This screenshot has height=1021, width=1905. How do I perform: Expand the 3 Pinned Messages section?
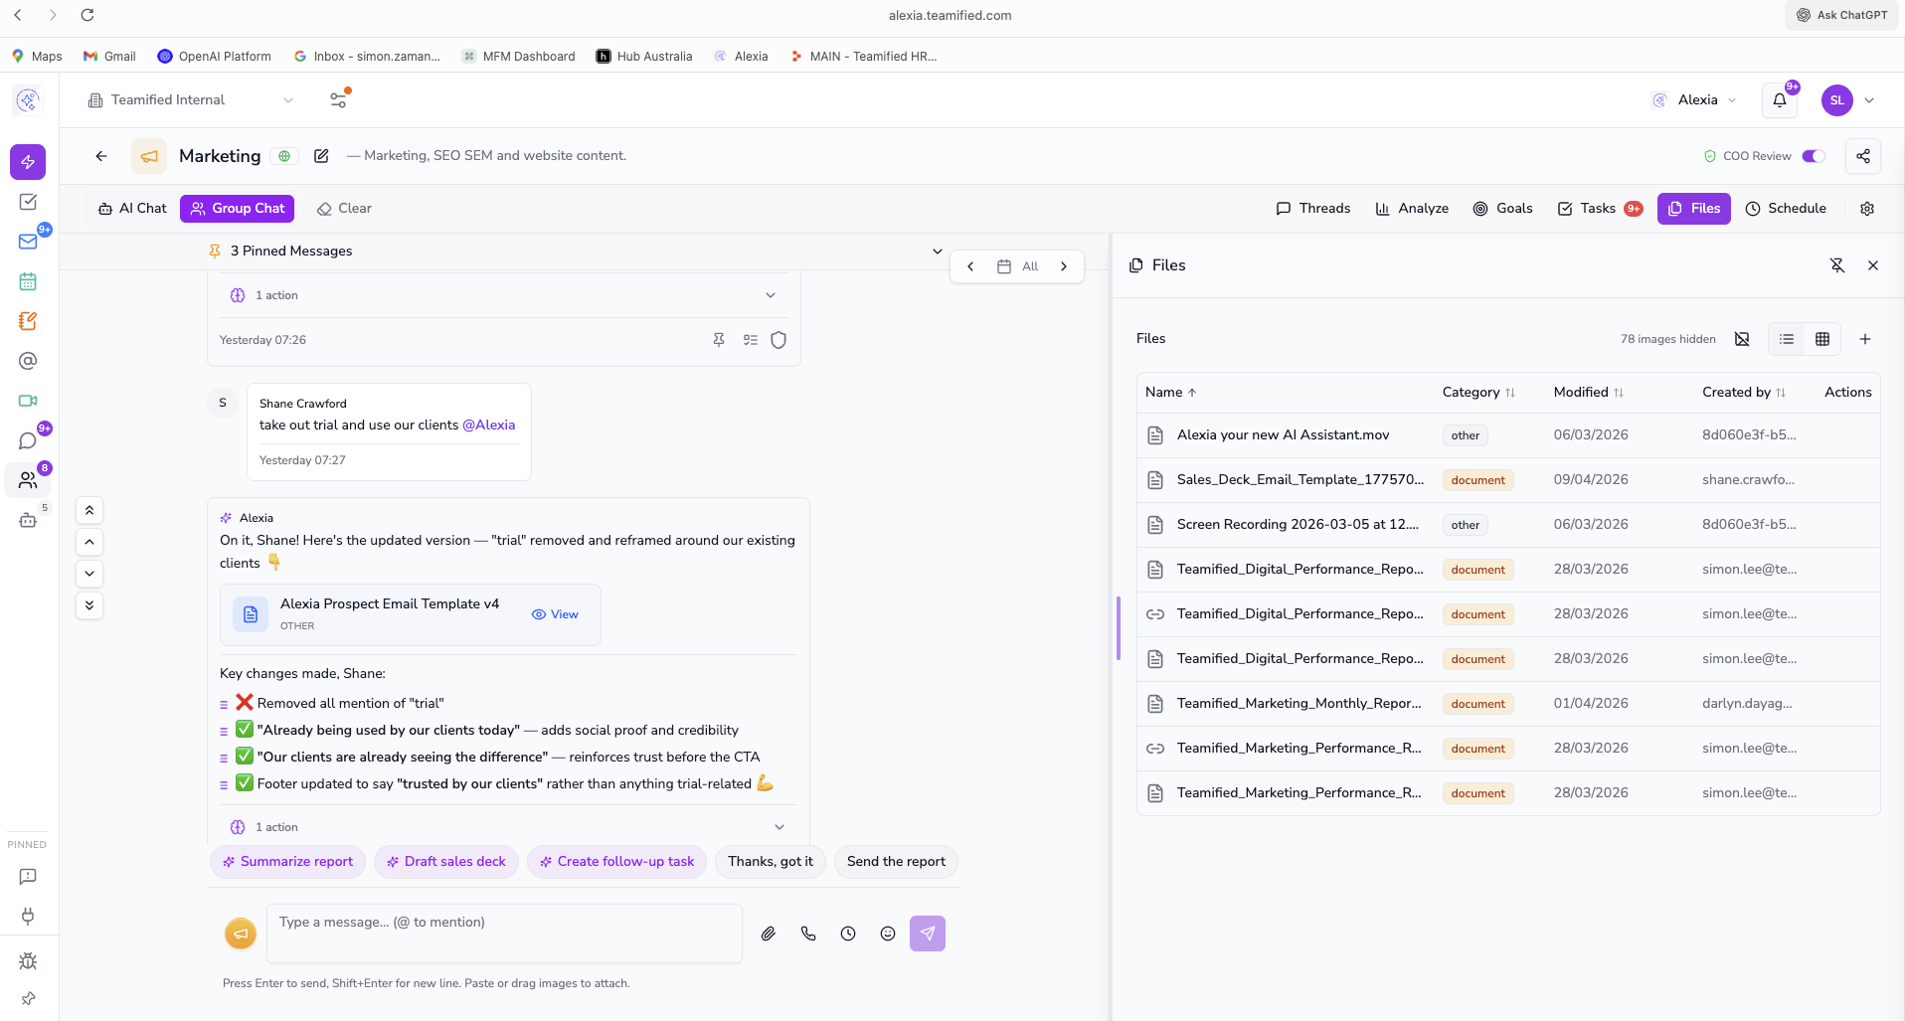coord(936,252)
